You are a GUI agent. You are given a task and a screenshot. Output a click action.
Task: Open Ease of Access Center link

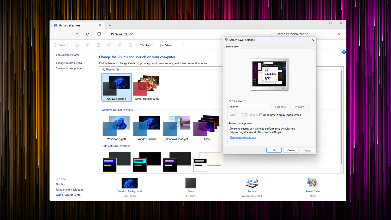tap(69, 195)
